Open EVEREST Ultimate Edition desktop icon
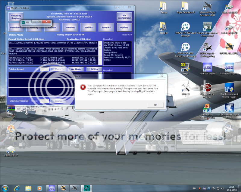This screenshot has width=241, height=192. pyautogui.click(x=11, y=130)
